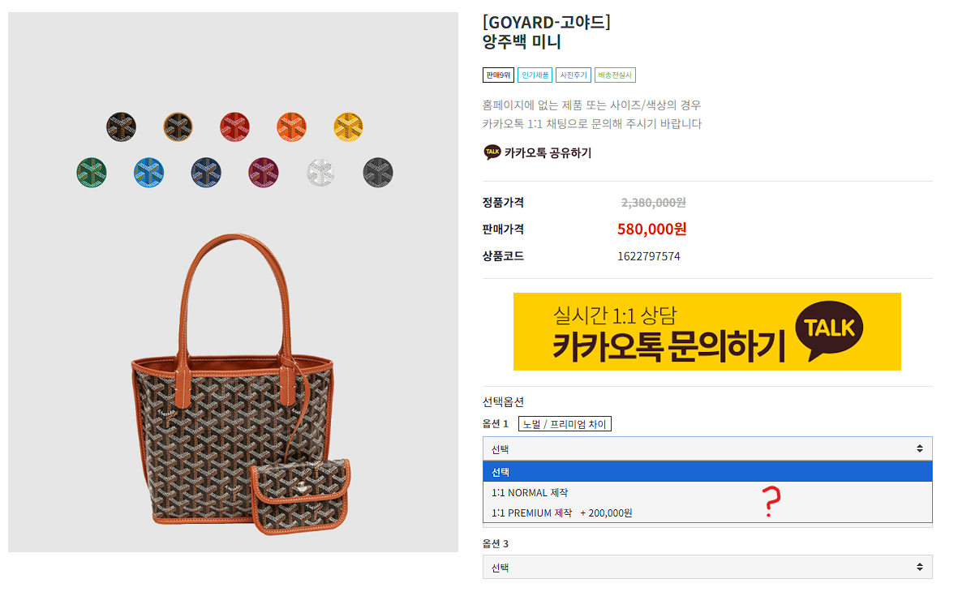Screen dimensions: 958x596
Task: Select the red Goyard color swatch
Action: (234, 127)
